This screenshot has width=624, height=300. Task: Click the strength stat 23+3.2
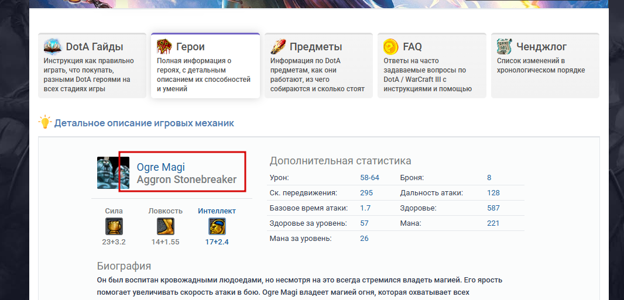coord(114,242)
